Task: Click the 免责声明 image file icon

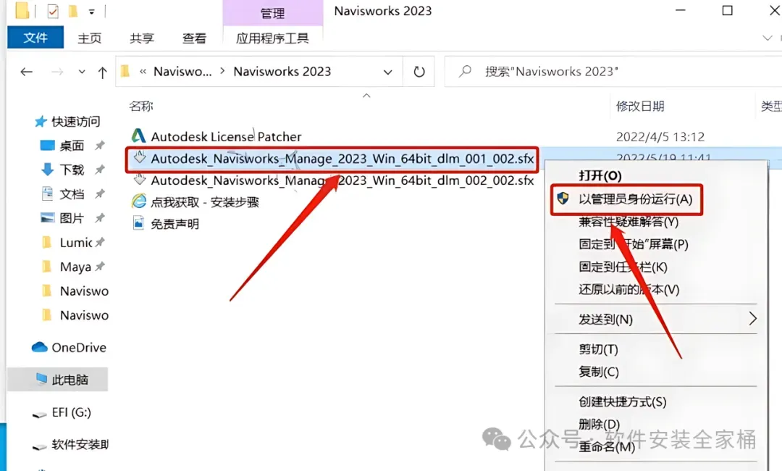Action: 138,222
